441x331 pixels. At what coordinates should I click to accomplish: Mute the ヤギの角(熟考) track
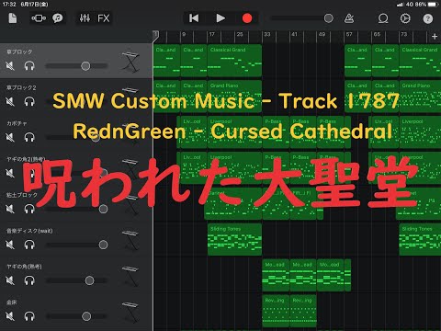pos(10,280)
